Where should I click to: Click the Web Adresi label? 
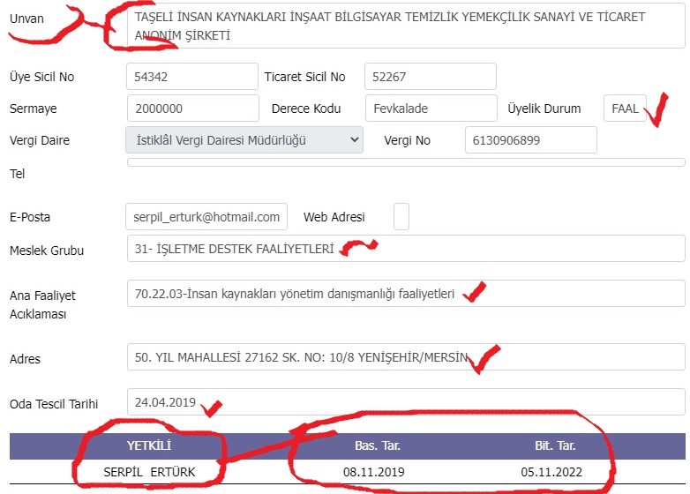coord(334,216)
